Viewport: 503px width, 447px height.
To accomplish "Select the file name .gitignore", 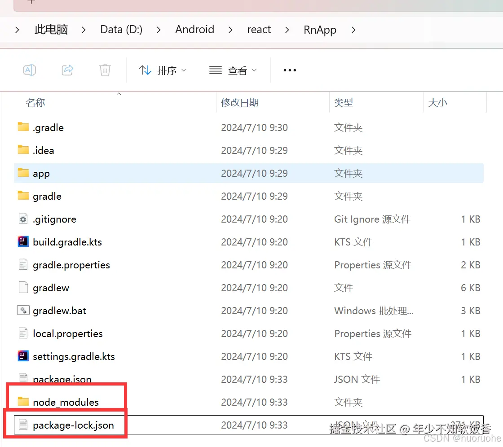I will pyautogui.click(x=54, y=219).
